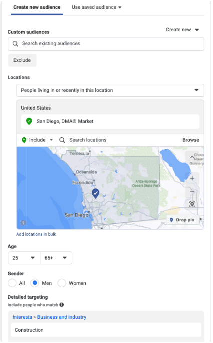Click Anza-Borrego Desert State Park map label
Image resolution: width=213 pixels, height=343 pixels.
pos(146,184)
